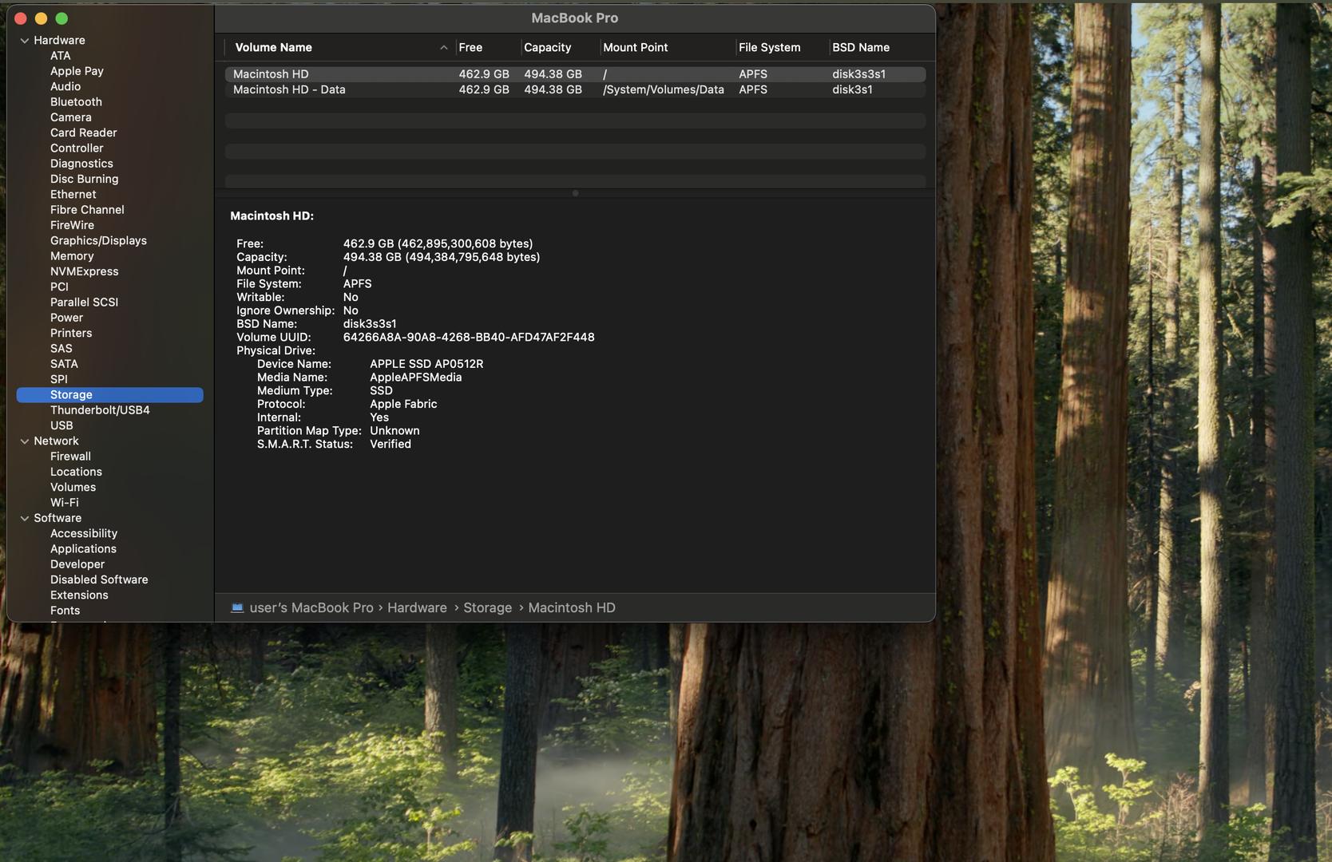This screenshot has width=1332, height=862.
Task: Select NVMExpress item
Action: point(84,271)
